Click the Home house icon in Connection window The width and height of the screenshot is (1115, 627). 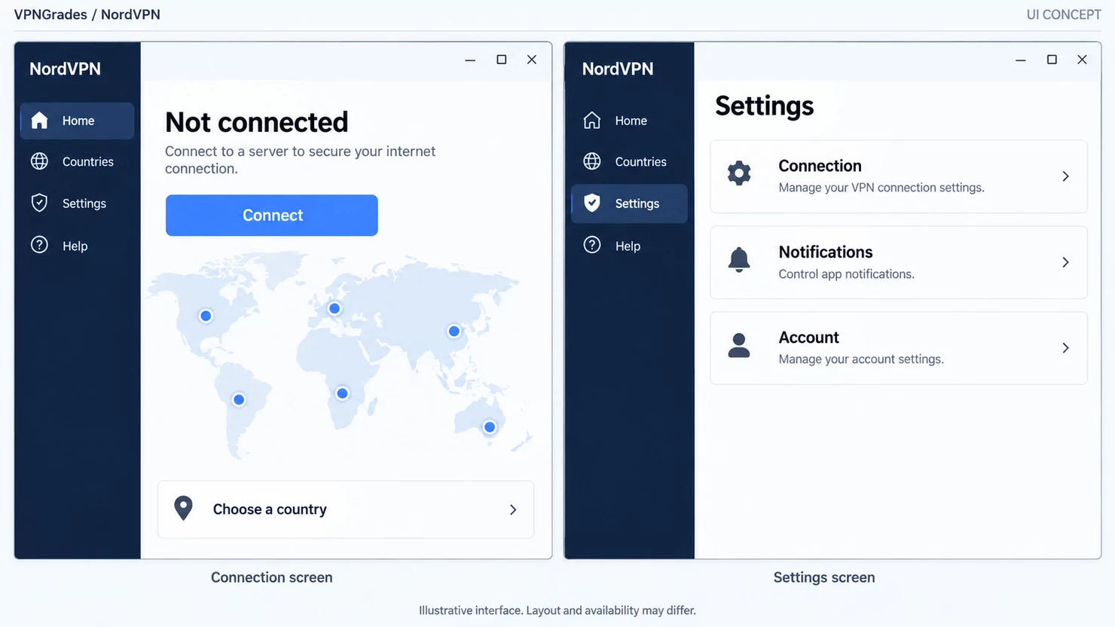pos(39,121)
